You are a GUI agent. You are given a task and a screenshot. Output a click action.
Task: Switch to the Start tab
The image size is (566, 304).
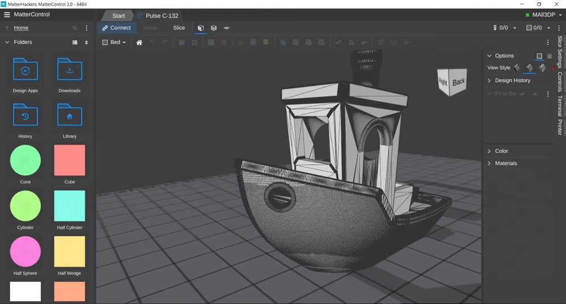click(x=118, y=16)
